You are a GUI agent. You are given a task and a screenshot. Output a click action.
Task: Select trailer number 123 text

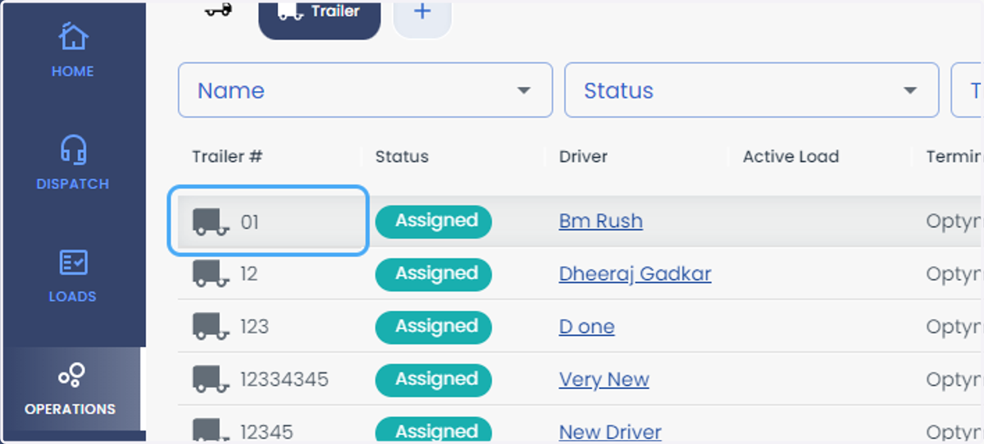[x=254, y=327]
